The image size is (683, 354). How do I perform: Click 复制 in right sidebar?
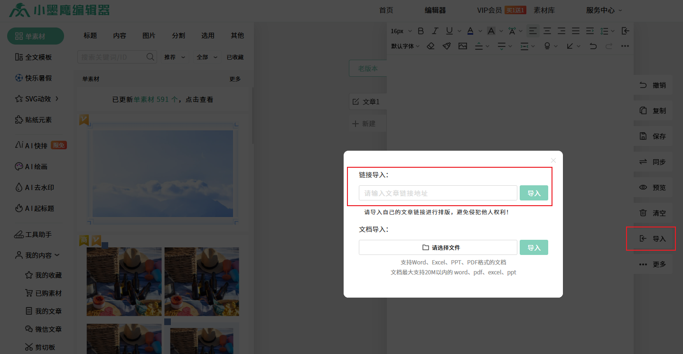click(653, 110)
